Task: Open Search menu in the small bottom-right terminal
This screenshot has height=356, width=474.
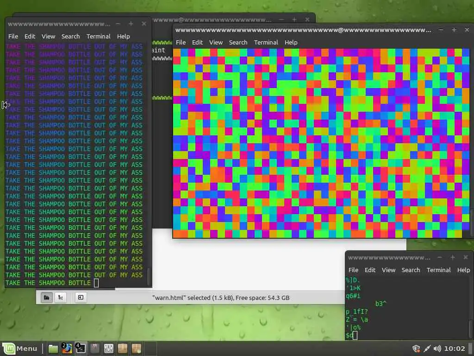Action: click(x=411, y=270)
